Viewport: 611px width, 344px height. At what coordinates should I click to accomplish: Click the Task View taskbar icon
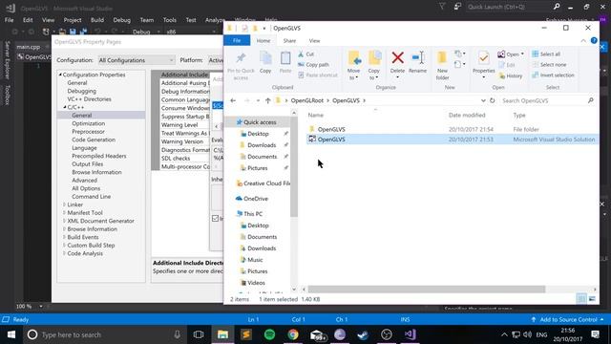pyautogui.click(x=199, y=334)
